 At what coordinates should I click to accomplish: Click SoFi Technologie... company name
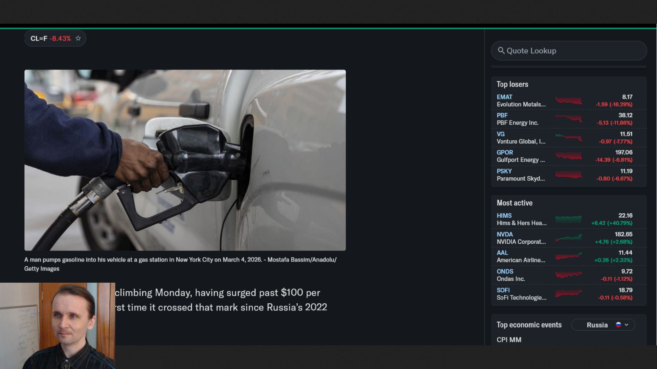(521, 298)
